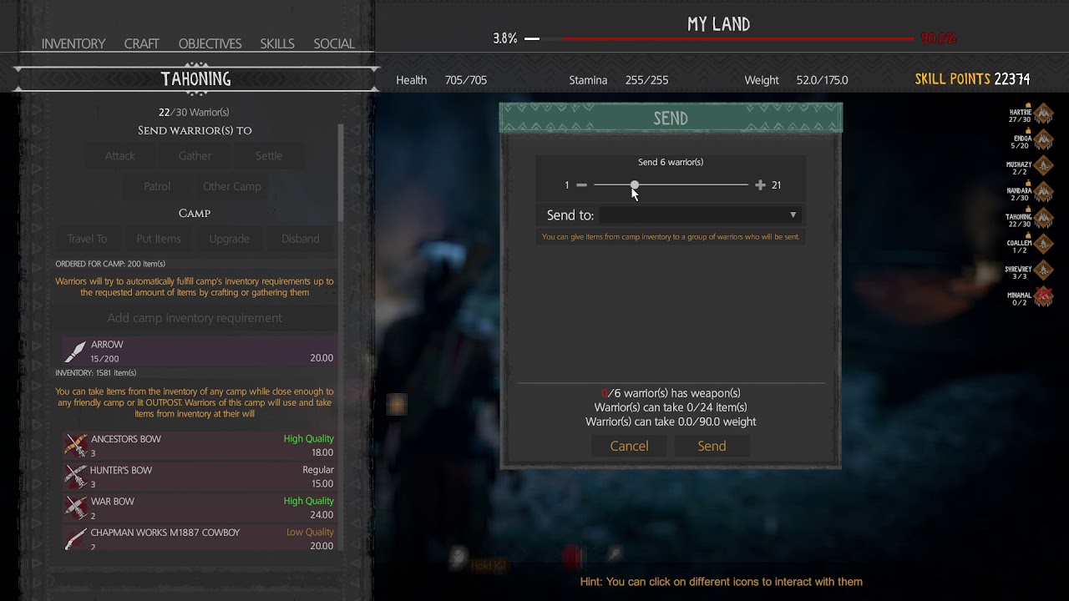Viewport: 1069px width, 601px height.
Task: Click the Hunter's Bow Regular quality label
Action: 318,470
